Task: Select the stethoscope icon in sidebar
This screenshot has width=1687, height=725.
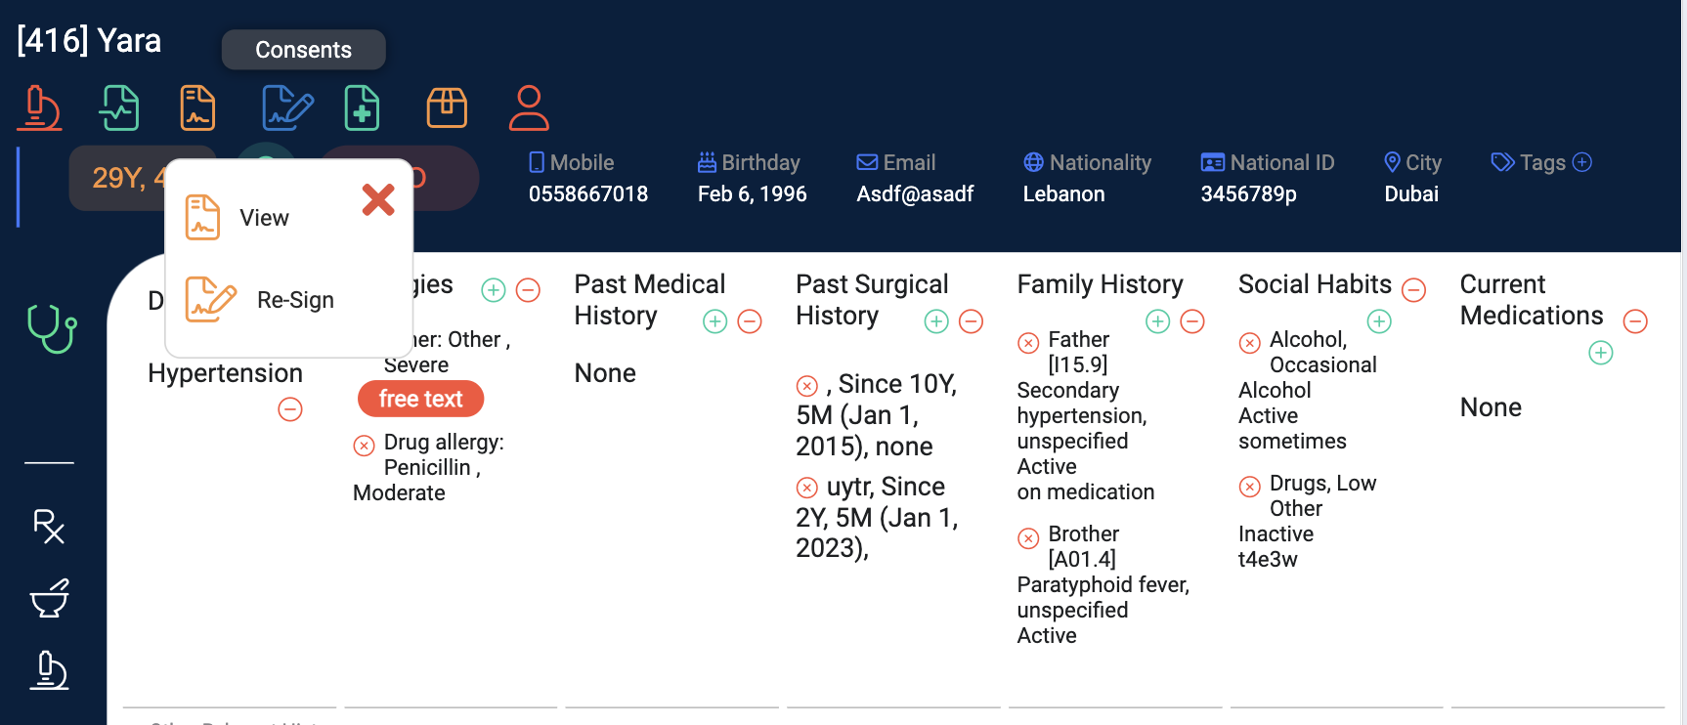Action: 51,328
